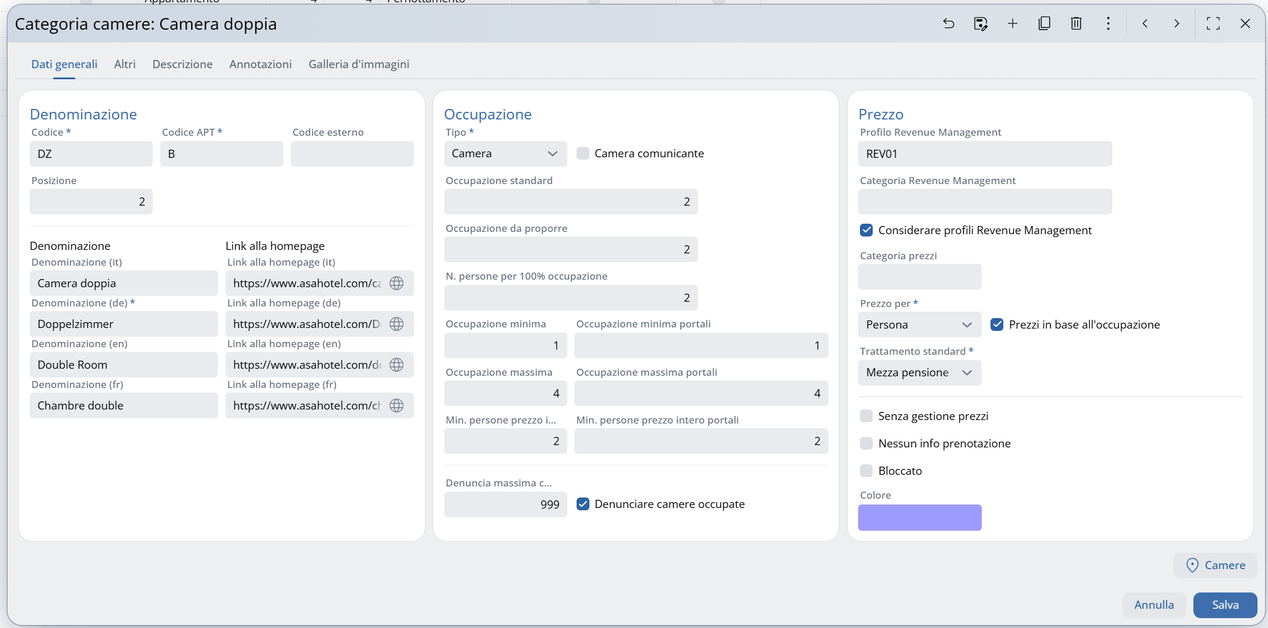Go to next record with right chevron

(1176, 23)
